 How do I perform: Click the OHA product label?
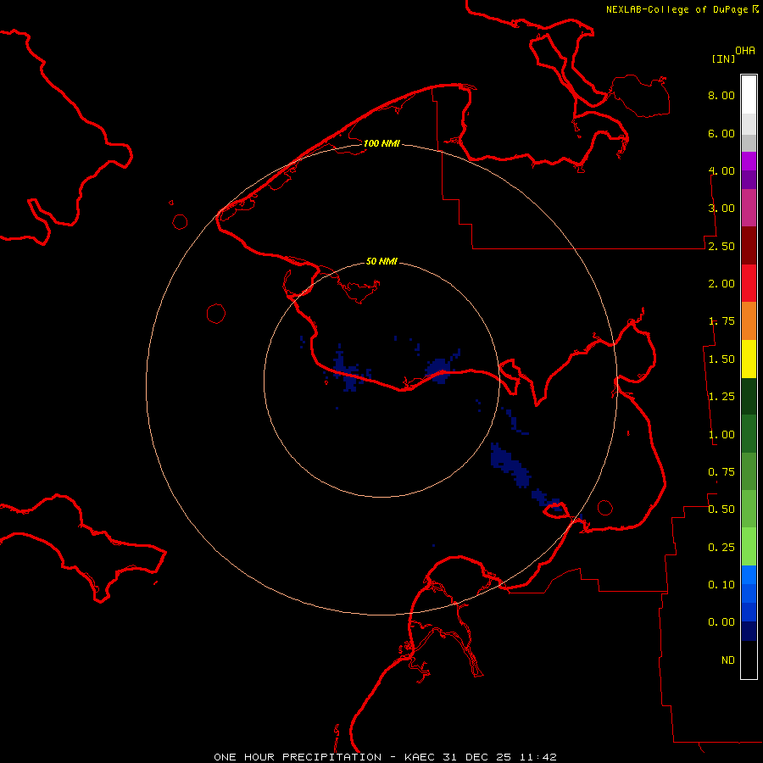click(745, 51)
